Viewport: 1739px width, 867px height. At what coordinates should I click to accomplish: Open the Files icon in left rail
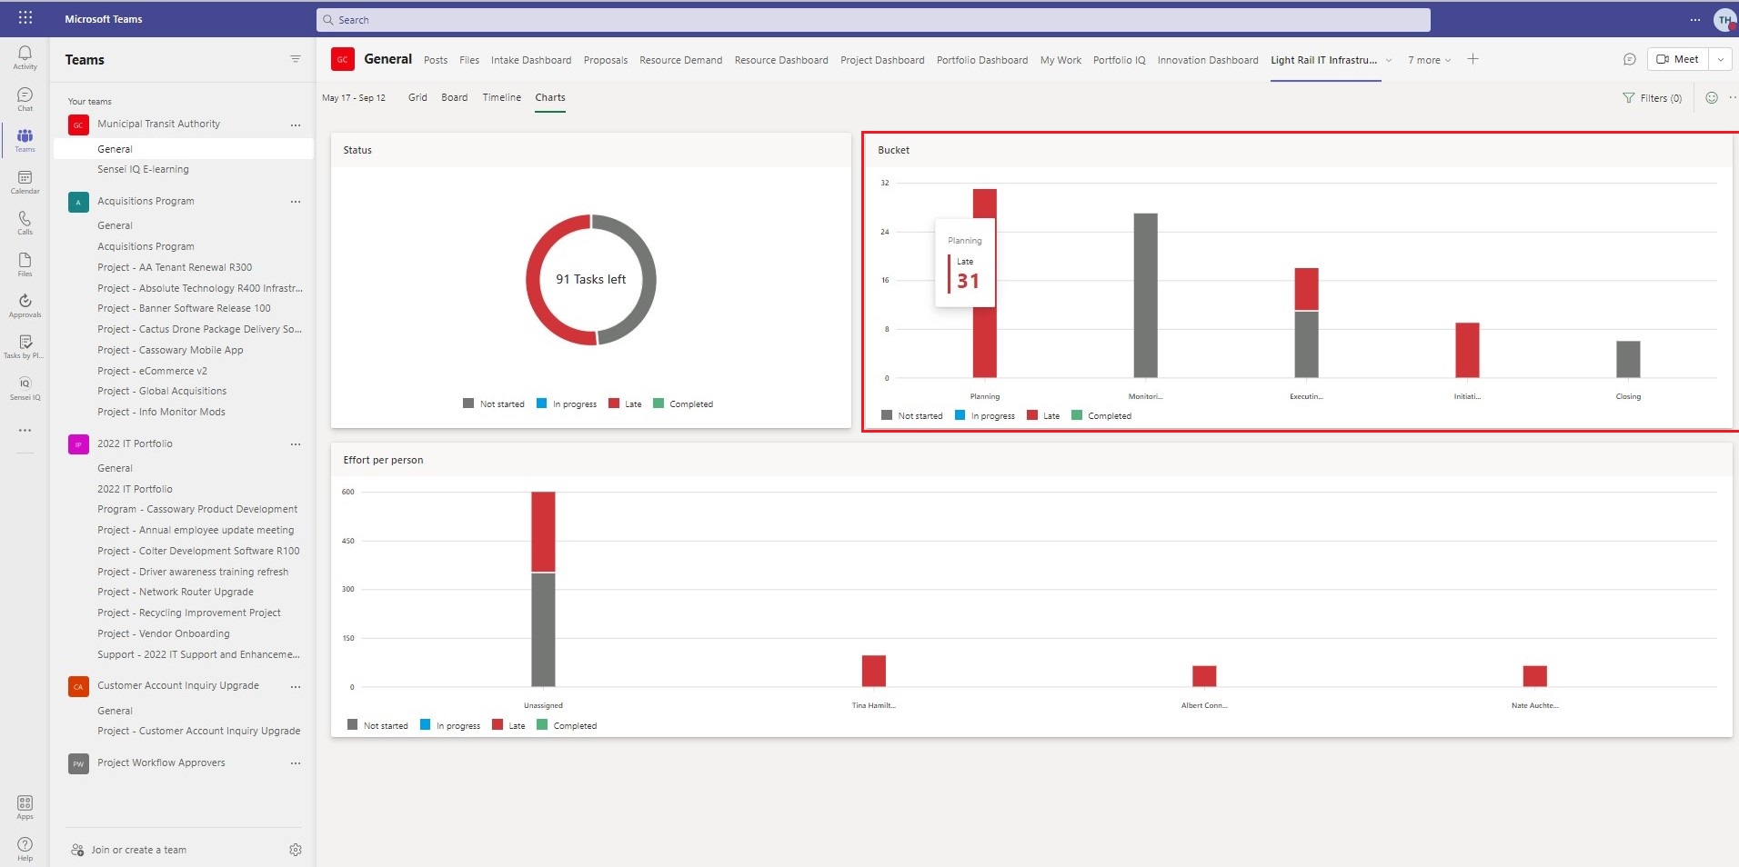point(25,264)
